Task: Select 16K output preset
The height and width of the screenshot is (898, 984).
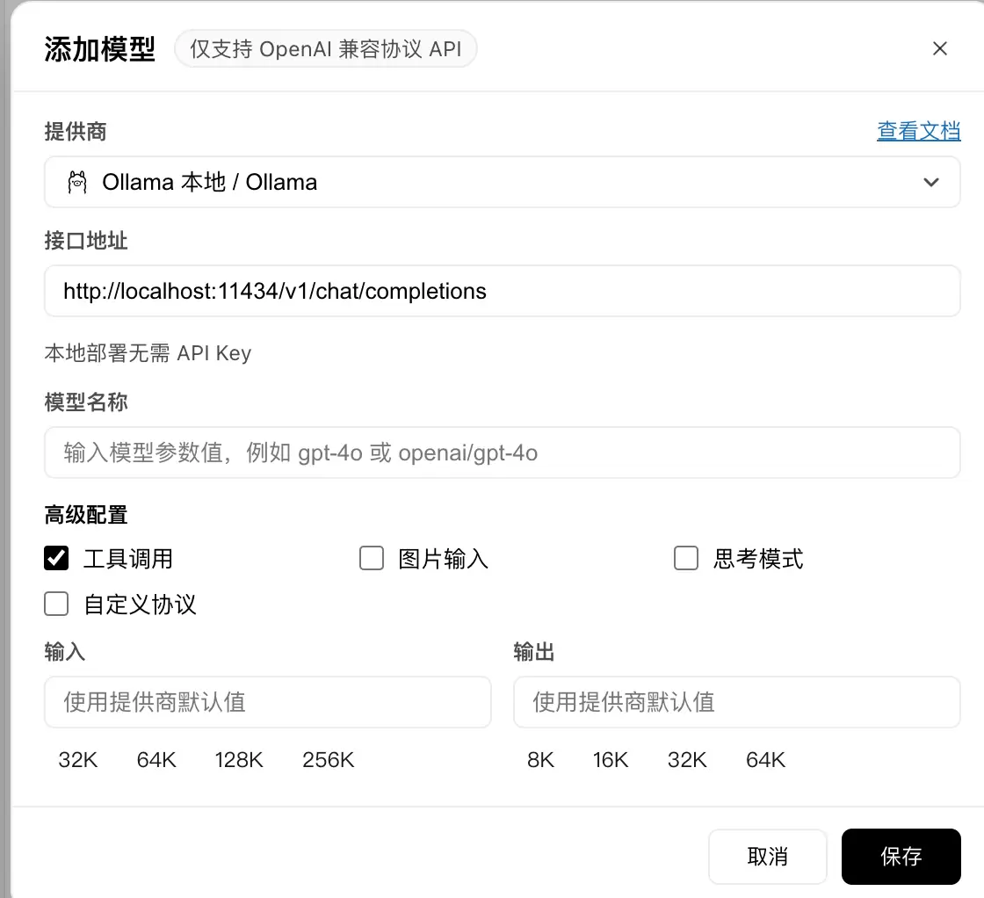Action: point(610,760)
